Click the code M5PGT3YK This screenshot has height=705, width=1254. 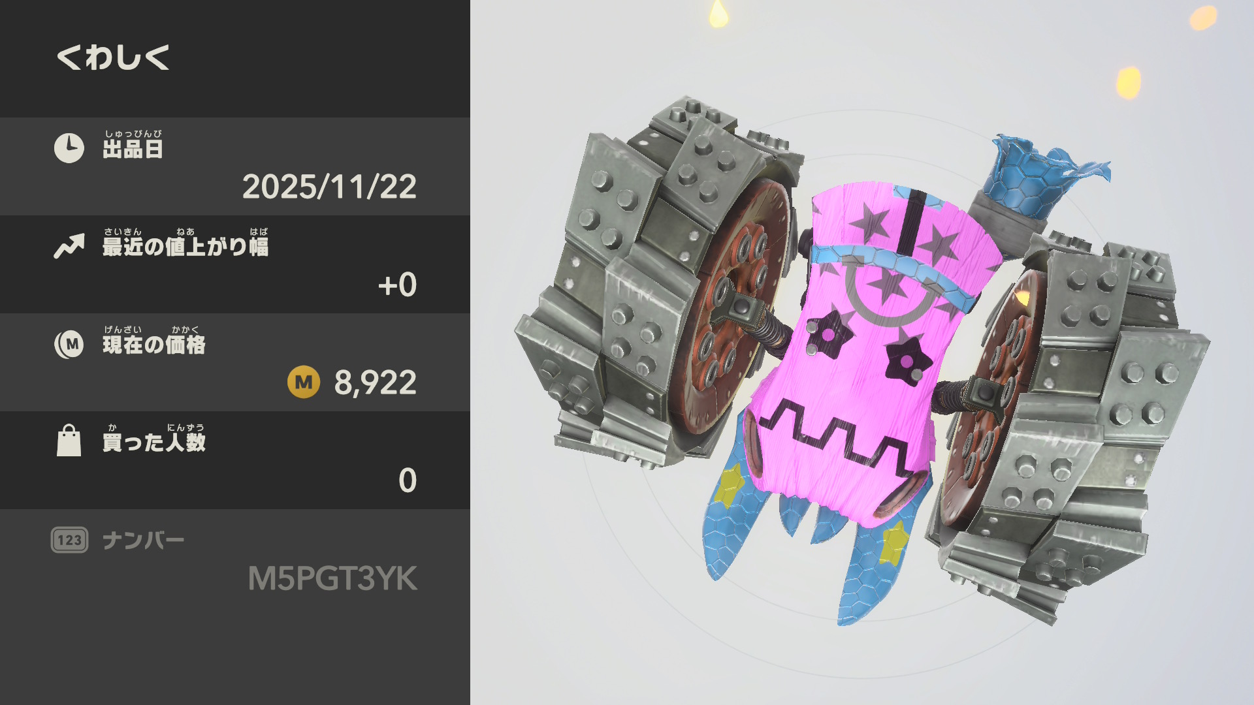pos(332,578)
